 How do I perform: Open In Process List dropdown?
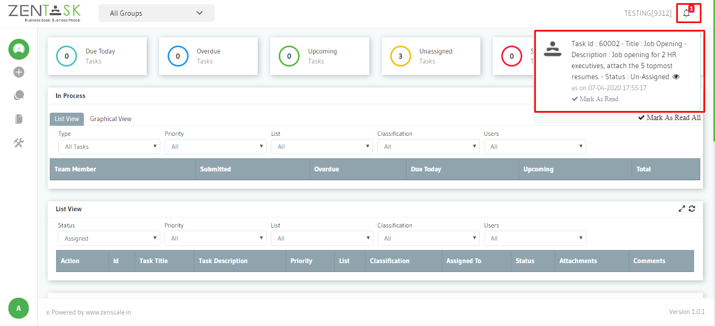coord(322,147)
